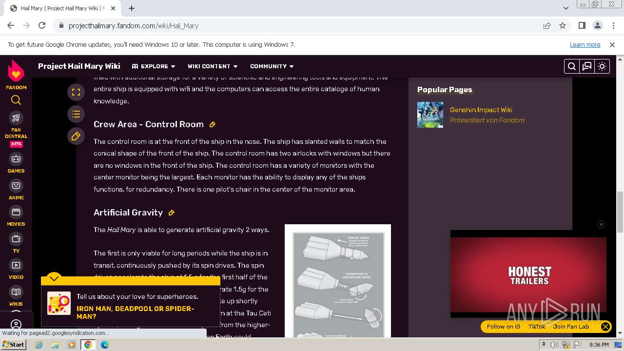Viewport: 624px width, 351px height.
Task: Open the Learn more link for Chrome updates
Action: [585, 44]
